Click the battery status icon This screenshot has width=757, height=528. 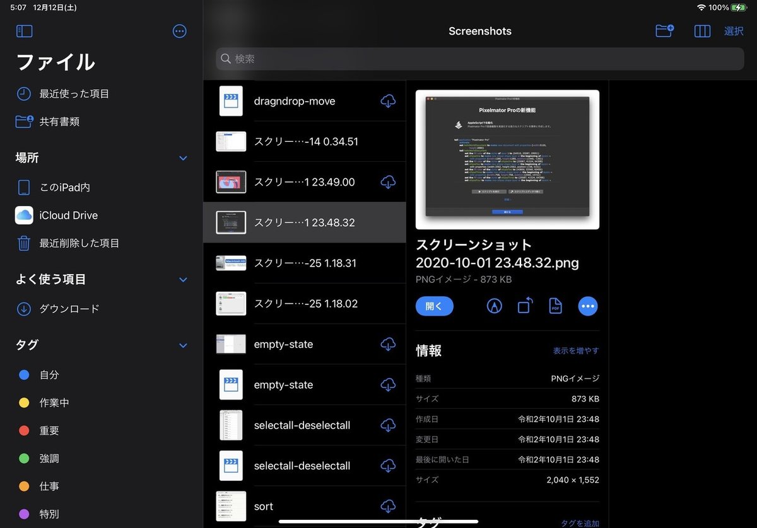click(739, 8)
